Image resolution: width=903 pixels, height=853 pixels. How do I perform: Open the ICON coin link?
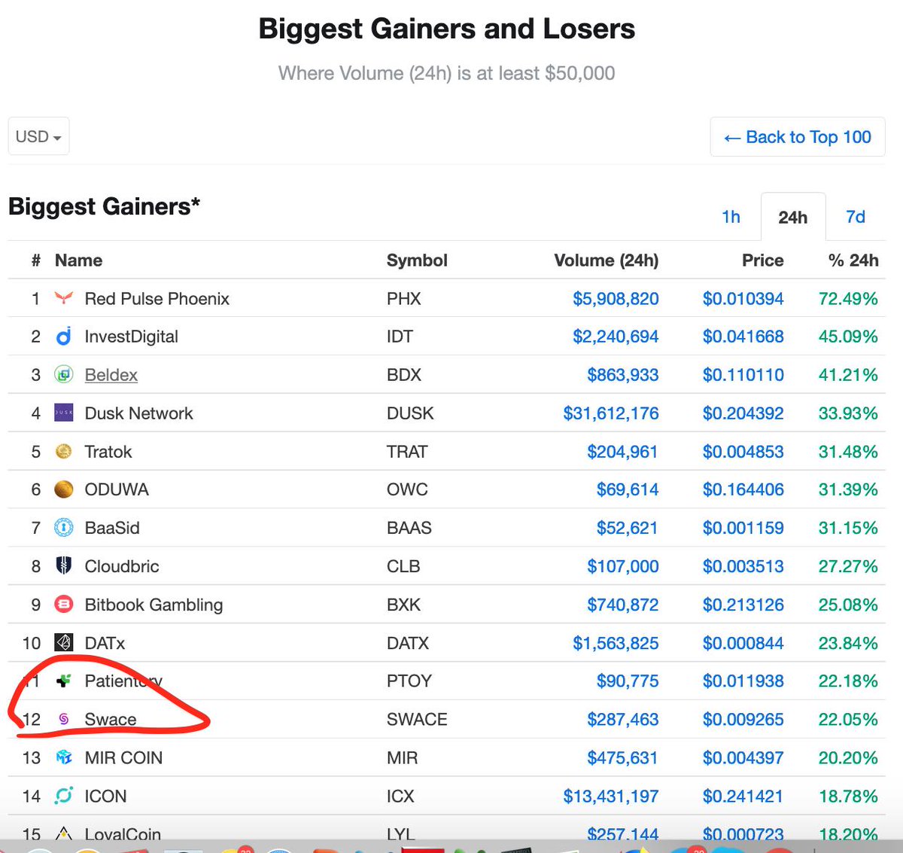click(x=105, y=796)
